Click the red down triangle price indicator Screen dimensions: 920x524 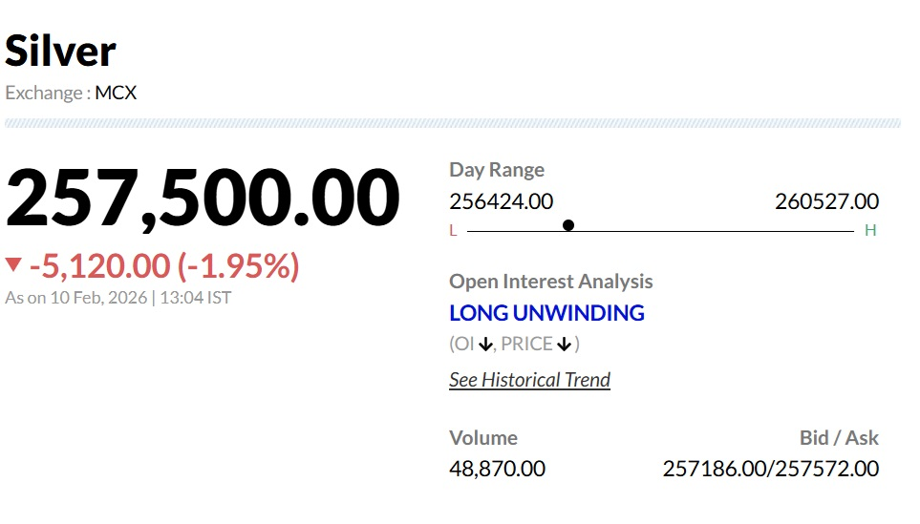point(13,265)
